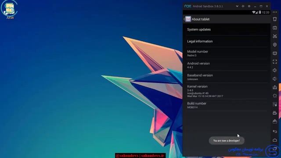Open the three-dots more menu in Nox sidebar
This screenshot has width=281, height=158.
pos(275,12)
